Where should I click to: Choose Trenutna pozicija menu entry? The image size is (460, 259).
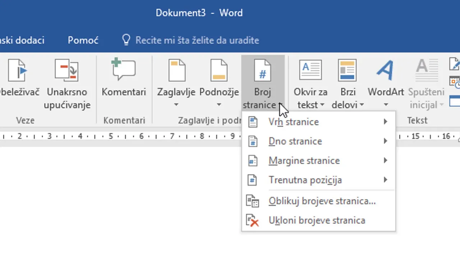pyautogui.click(x=318, y=180)
